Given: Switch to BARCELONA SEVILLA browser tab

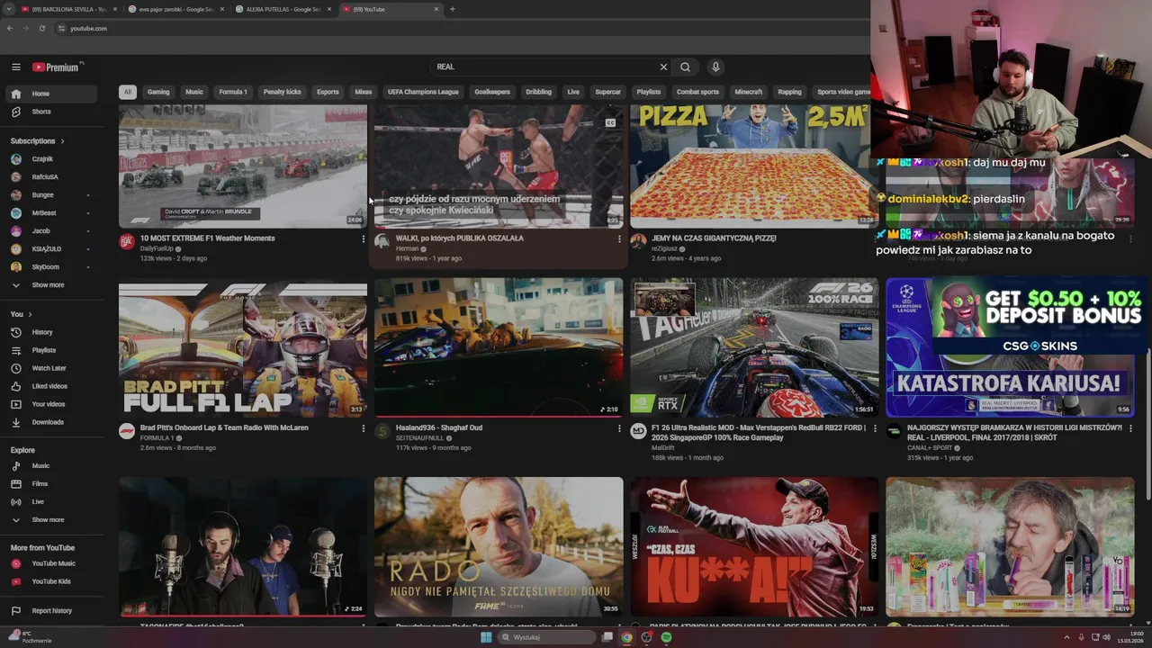Looking at the screenshot, I should tap(68, 9).
